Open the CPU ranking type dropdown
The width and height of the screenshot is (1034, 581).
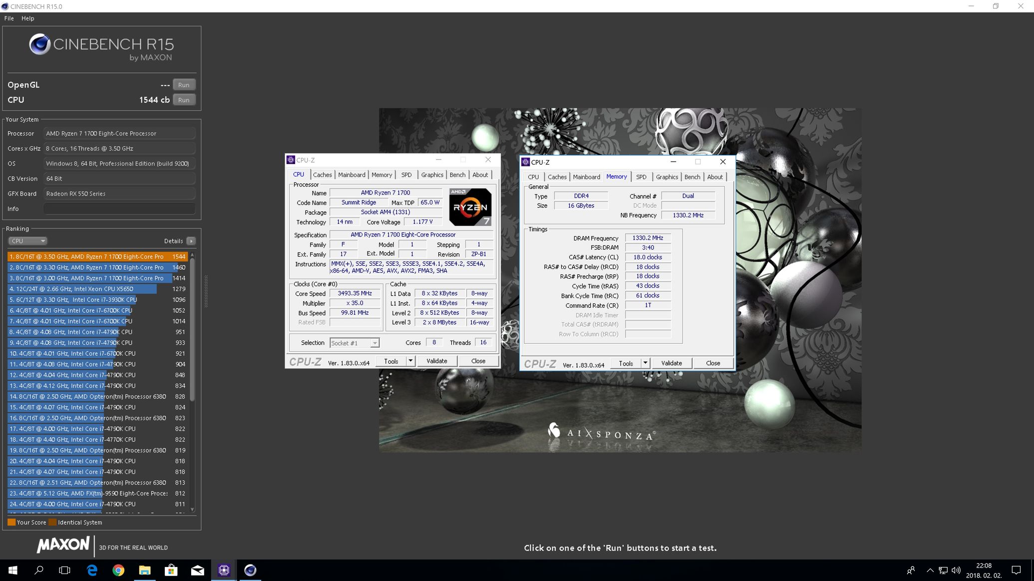click(27, 241)
